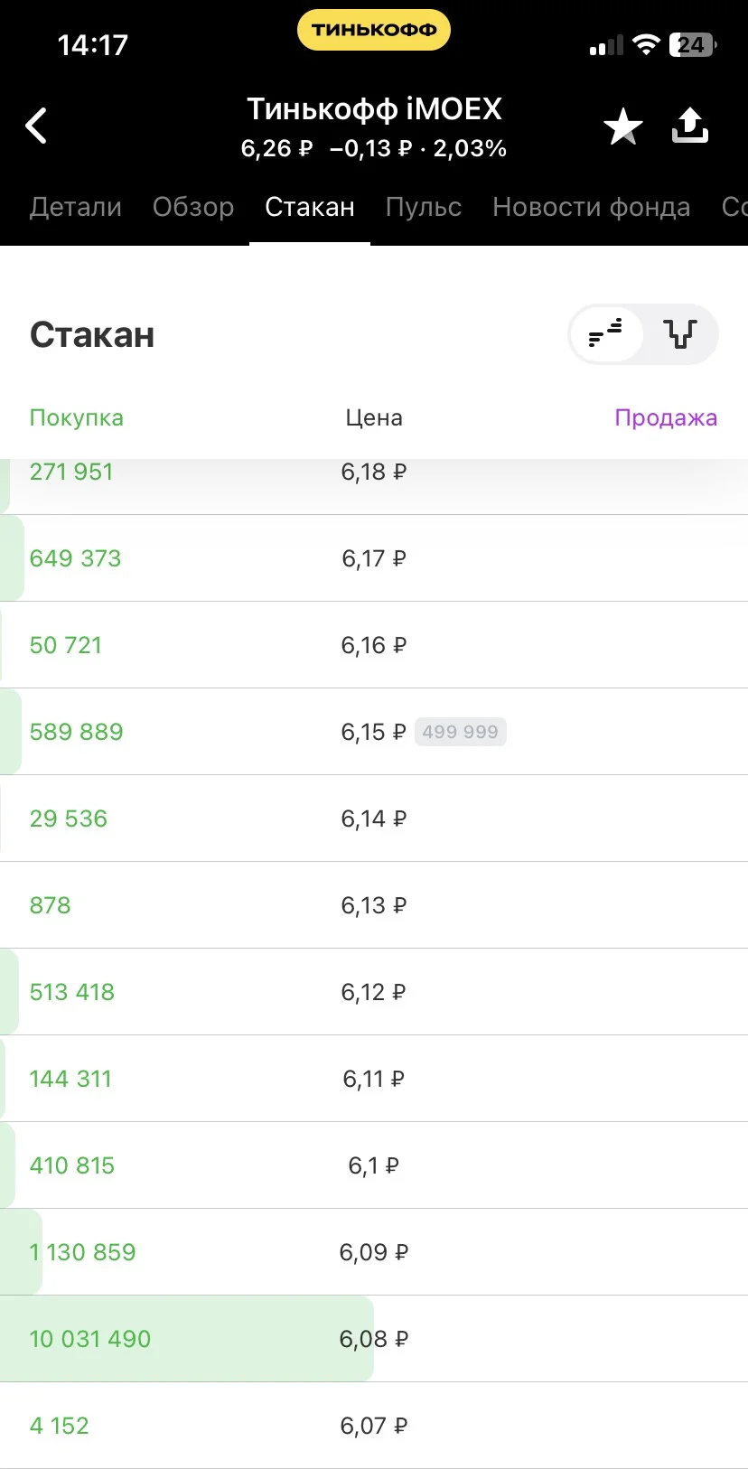Tap the 6,07 ₽ price row

[374, 1426]
